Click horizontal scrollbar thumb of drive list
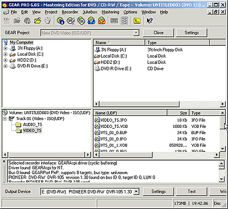The height and width of the screenshot is (209, 228). pyautogui.click(x=139, y=104)
